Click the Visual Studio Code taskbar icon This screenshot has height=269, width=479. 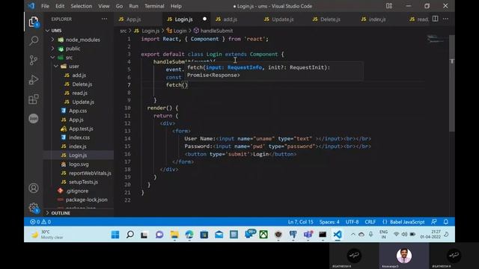point(338,235)
